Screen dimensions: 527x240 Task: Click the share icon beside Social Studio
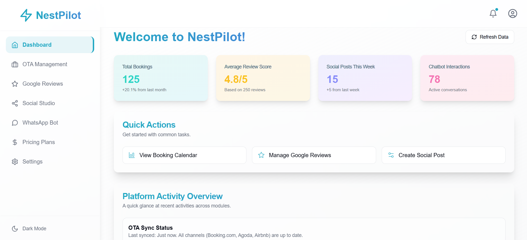click(x=15, y=103)
